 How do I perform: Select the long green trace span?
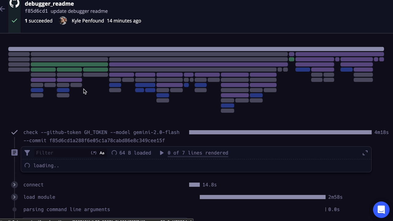coord(69,64)
